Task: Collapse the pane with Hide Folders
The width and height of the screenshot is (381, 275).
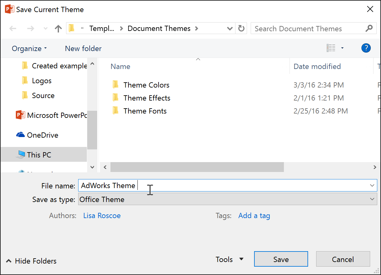Action: (x=31, y=261)
